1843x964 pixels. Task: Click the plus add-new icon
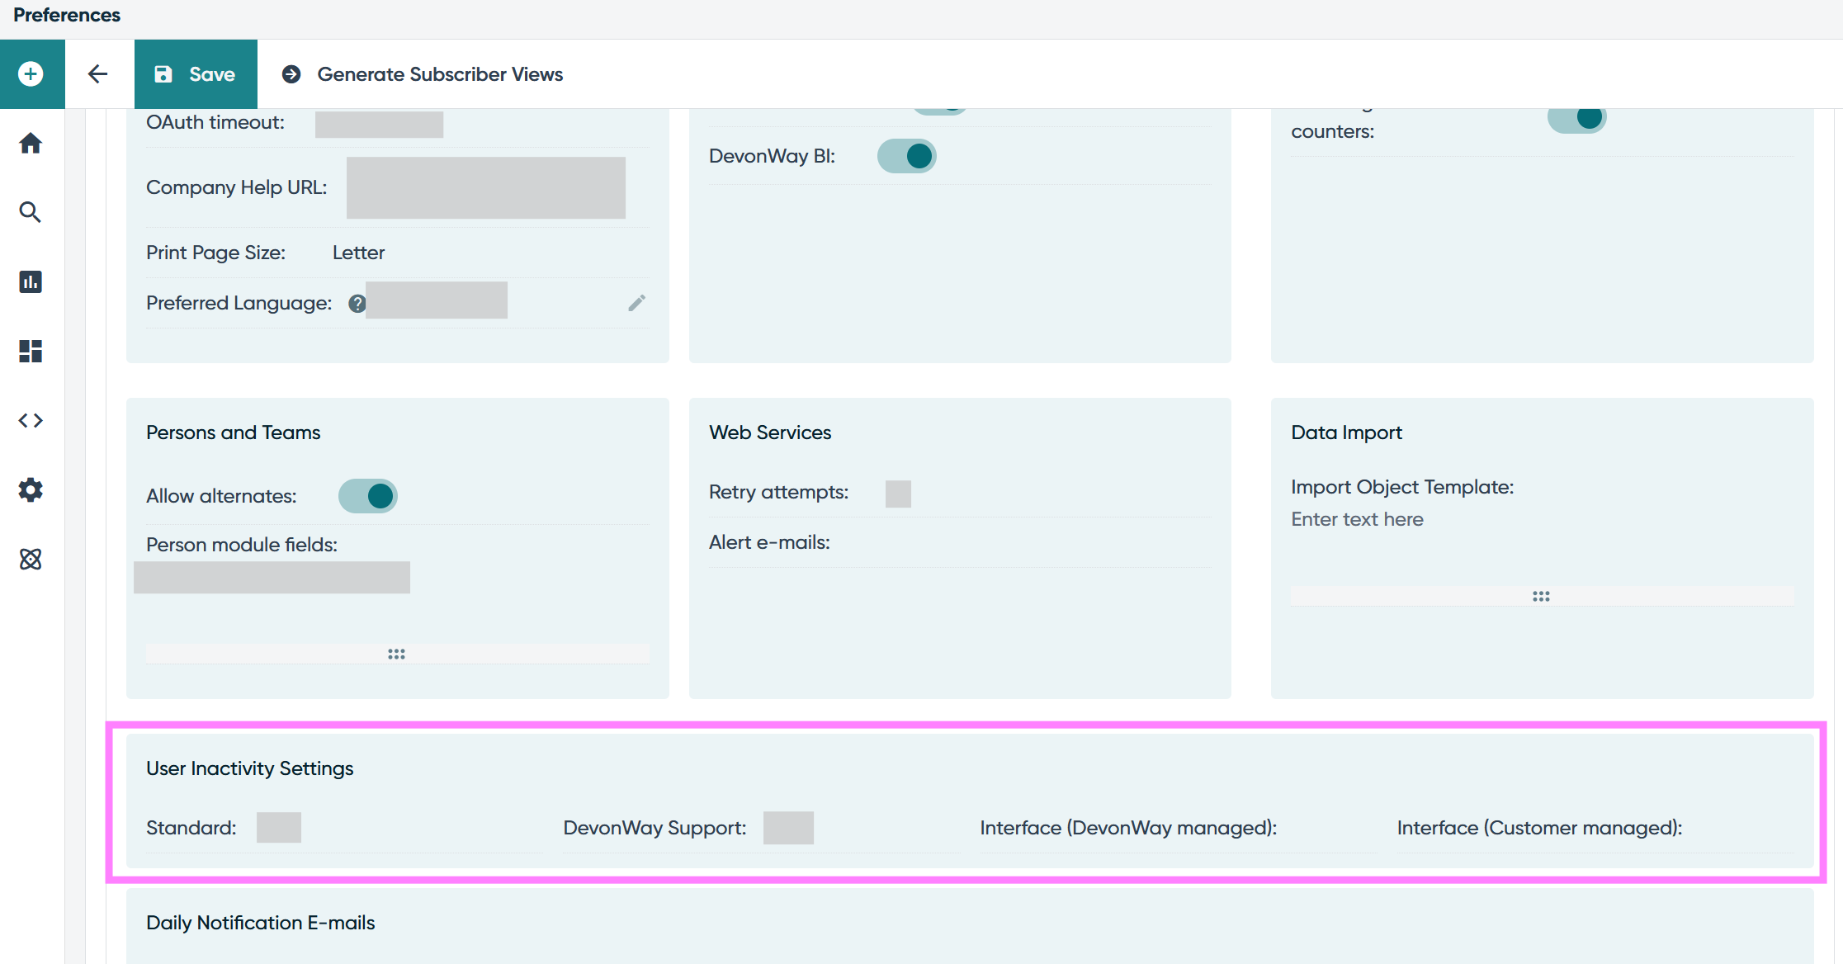point(31,74)
